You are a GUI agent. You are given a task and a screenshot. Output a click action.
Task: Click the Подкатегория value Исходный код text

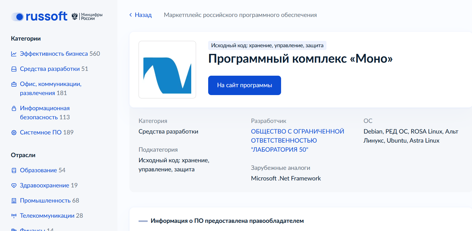point(174,165)
